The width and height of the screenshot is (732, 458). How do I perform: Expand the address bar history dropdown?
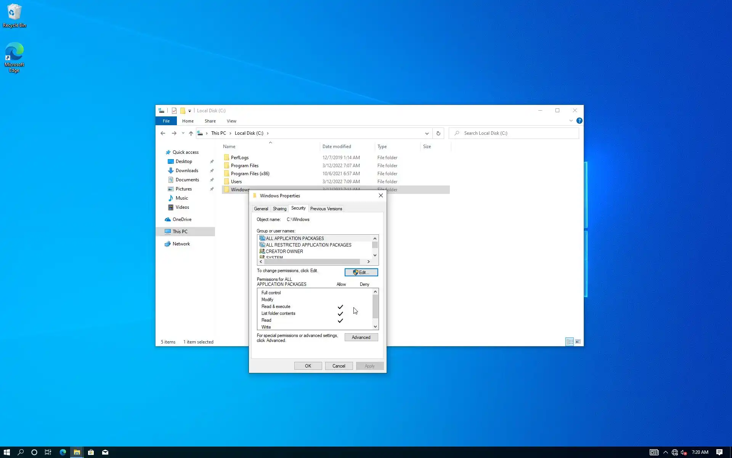pos(427,133)
